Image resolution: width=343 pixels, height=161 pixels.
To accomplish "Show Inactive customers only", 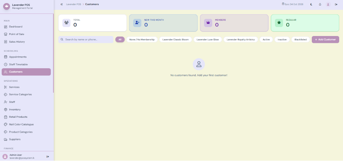I will [282, 39].
